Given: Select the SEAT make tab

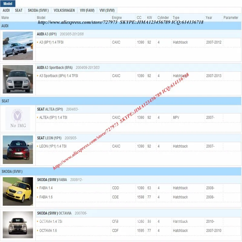Looking at the screenshot, I should (19, 10).
